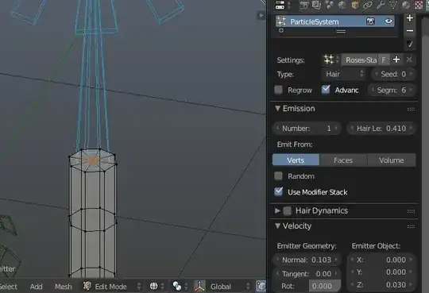This screenshot has height=293, width=429.
Task: Open the Add menu
Action: click(x=36, y=287)
